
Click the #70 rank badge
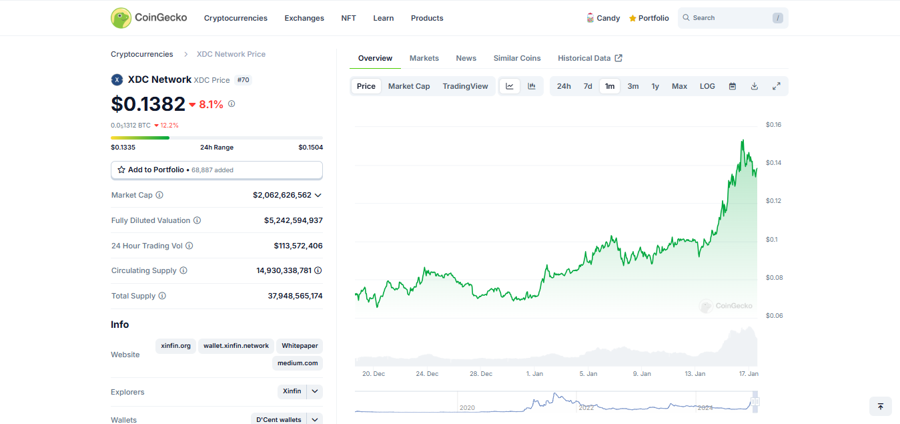pos(243,80)
